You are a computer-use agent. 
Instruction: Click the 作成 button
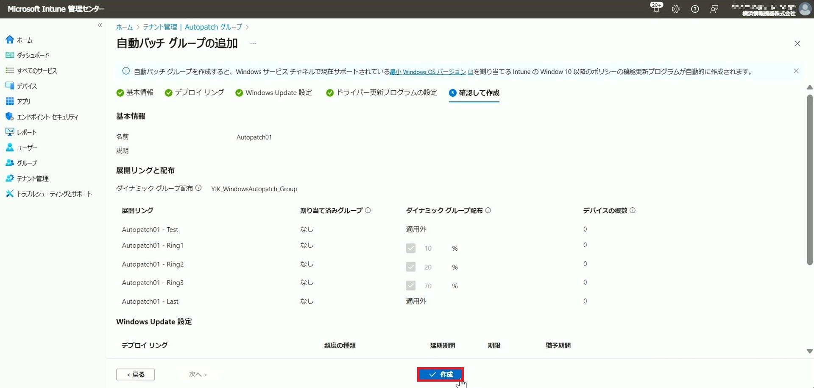(x=440, y=374)
